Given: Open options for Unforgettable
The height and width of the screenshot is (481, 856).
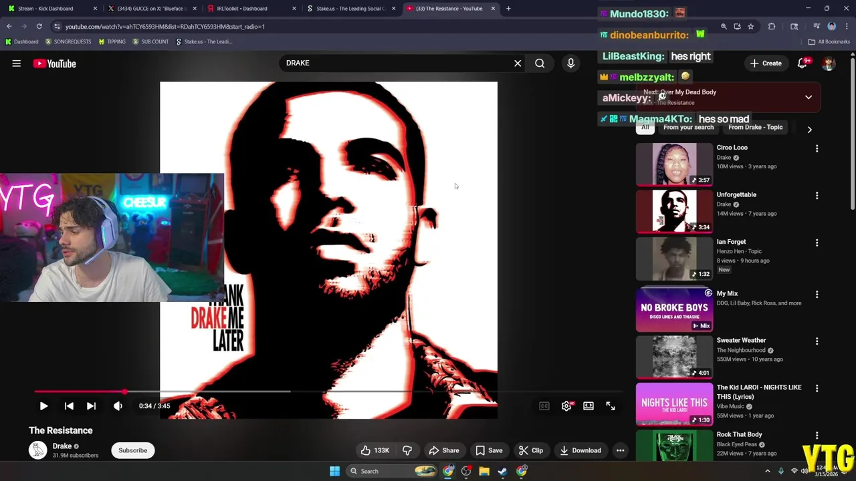Looking at the screenshot, I should 817,196.
